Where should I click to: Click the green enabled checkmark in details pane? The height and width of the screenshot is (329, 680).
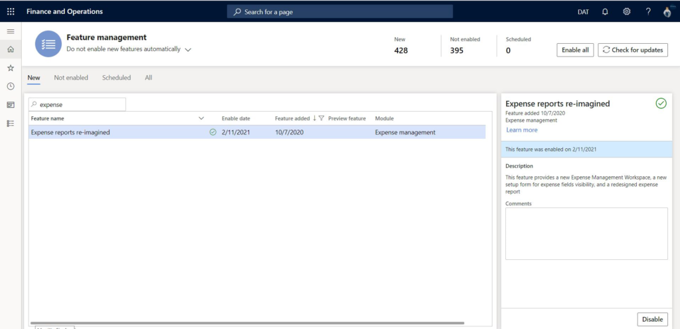coord(661,103)
